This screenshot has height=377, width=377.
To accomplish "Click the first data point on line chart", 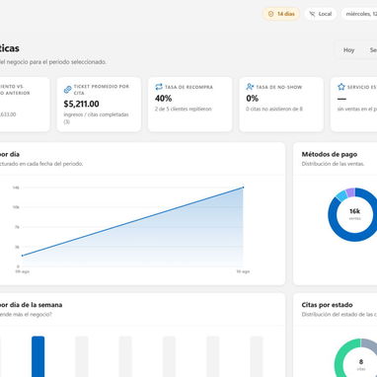I will point(23,256).
